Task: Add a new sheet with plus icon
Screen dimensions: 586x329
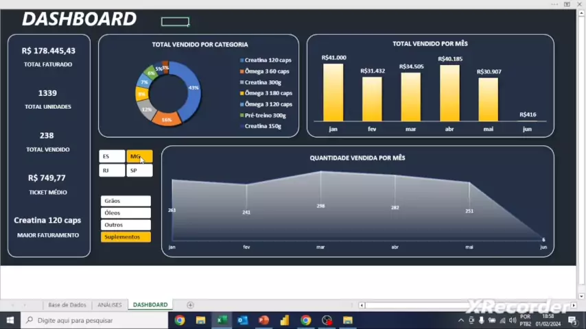Action: 190,305
